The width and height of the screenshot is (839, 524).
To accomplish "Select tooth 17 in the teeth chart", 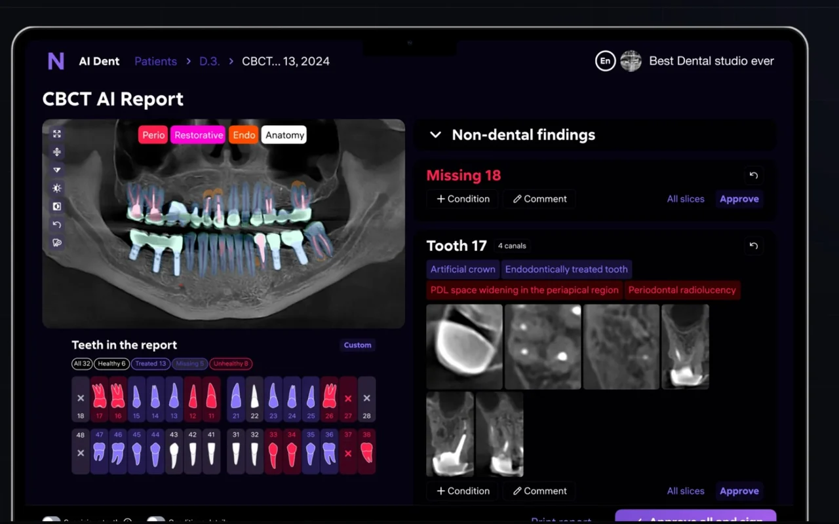I will (100, 399).
